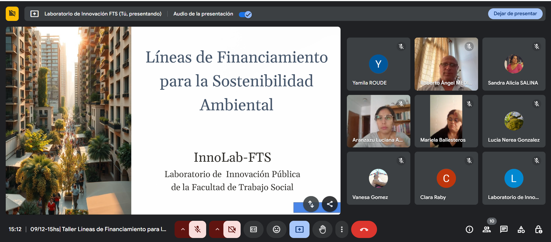551x242 pixels.
Task: Click muted mic icon on Laboratorio de Inno tile
Action: [x=537, y=161]
